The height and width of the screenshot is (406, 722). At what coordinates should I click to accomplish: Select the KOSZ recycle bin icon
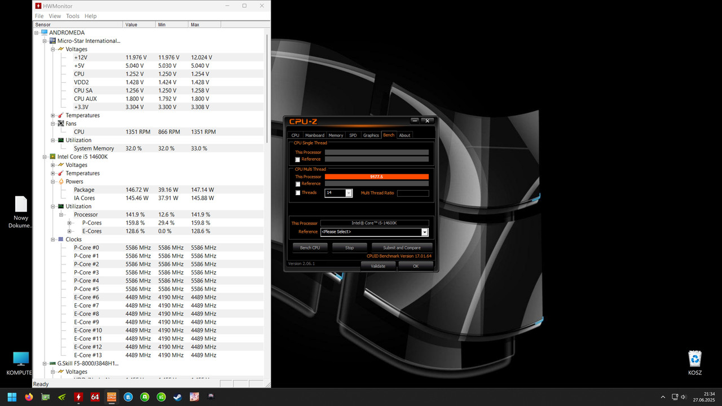[x=695, y=363]
